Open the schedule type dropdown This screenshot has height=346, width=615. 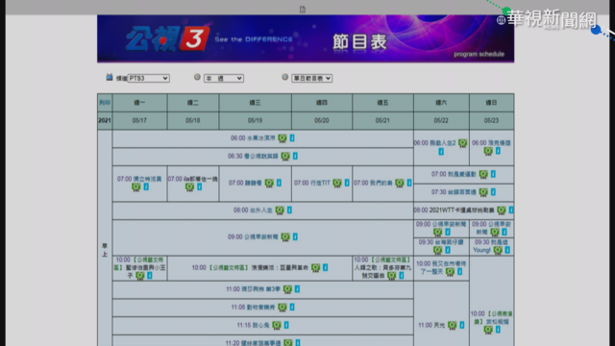(x=311, y=78)
